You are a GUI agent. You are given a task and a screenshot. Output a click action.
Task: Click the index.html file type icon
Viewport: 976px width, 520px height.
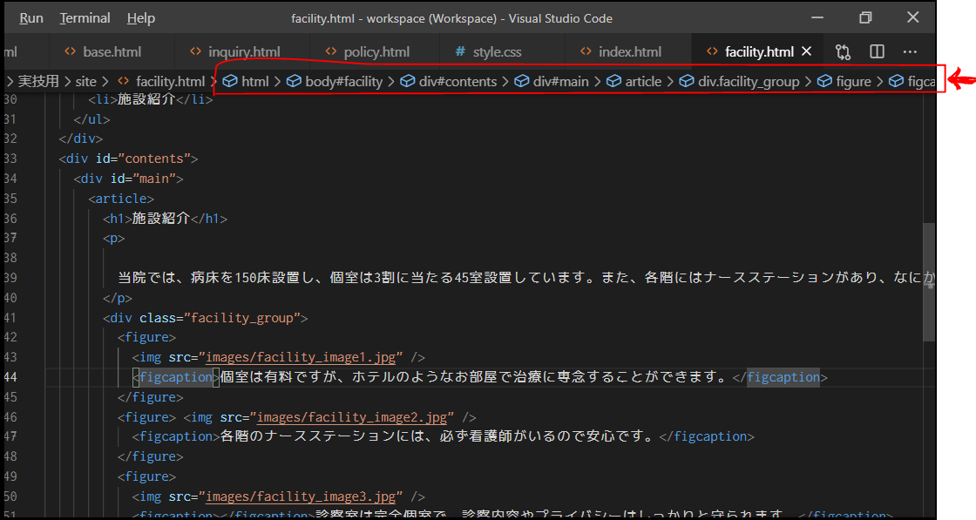point(586,51)
